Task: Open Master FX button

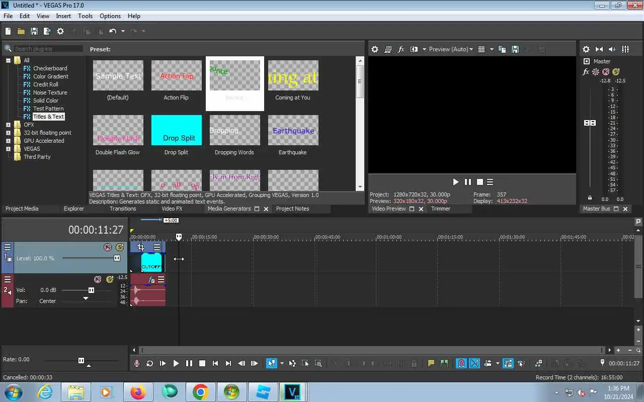Action: coord(586,72)
